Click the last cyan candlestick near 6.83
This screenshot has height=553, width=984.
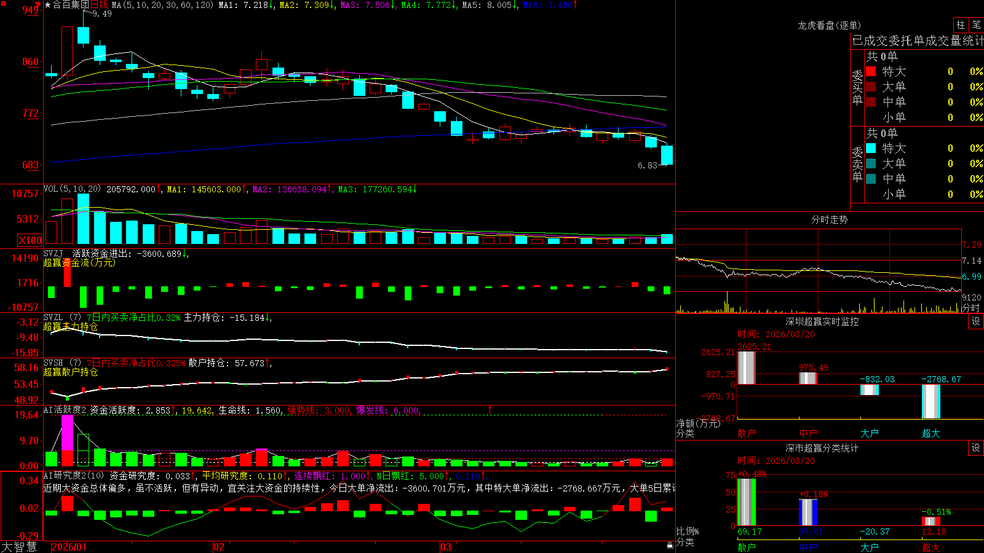tap(667, 155)
